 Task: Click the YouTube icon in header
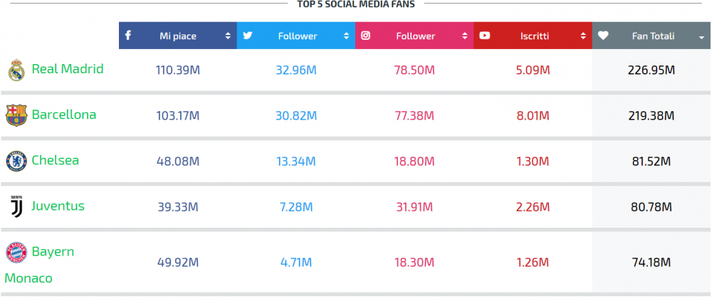[x=484, y=36]
